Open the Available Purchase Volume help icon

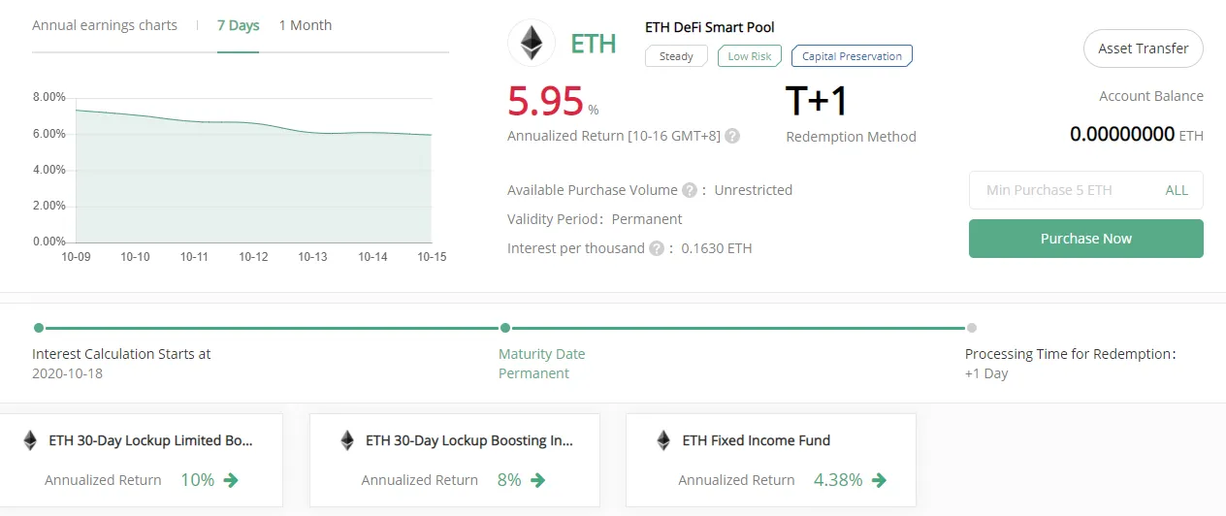pyautogui.click(x=690, y=190)
